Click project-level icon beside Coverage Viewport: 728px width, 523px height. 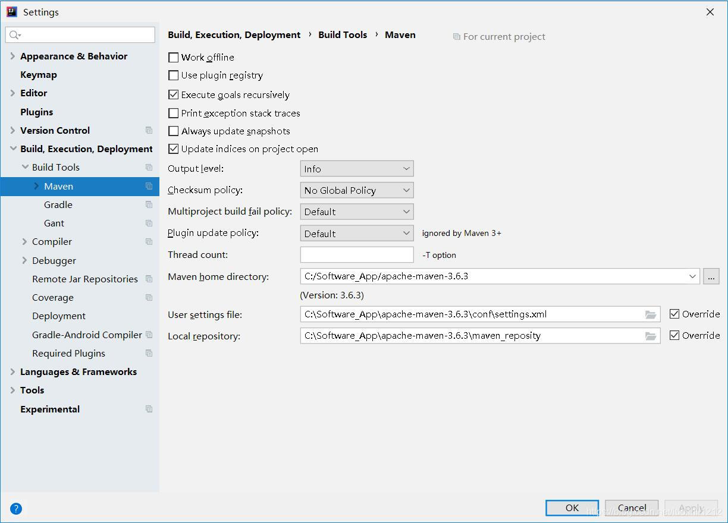pos(149,297)
